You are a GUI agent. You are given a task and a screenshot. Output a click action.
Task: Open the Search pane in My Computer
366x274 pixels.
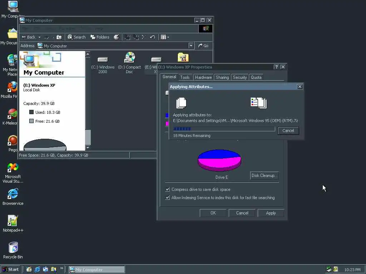pos(76,37)
